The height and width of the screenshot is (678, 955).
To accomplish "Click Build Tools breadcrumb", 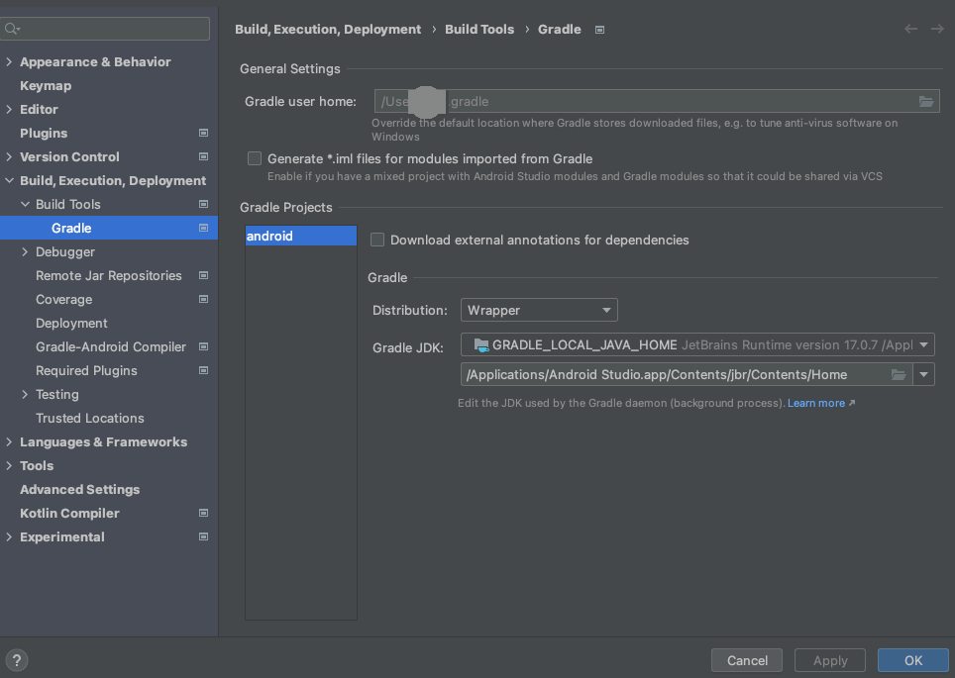I will coord(479,30).
